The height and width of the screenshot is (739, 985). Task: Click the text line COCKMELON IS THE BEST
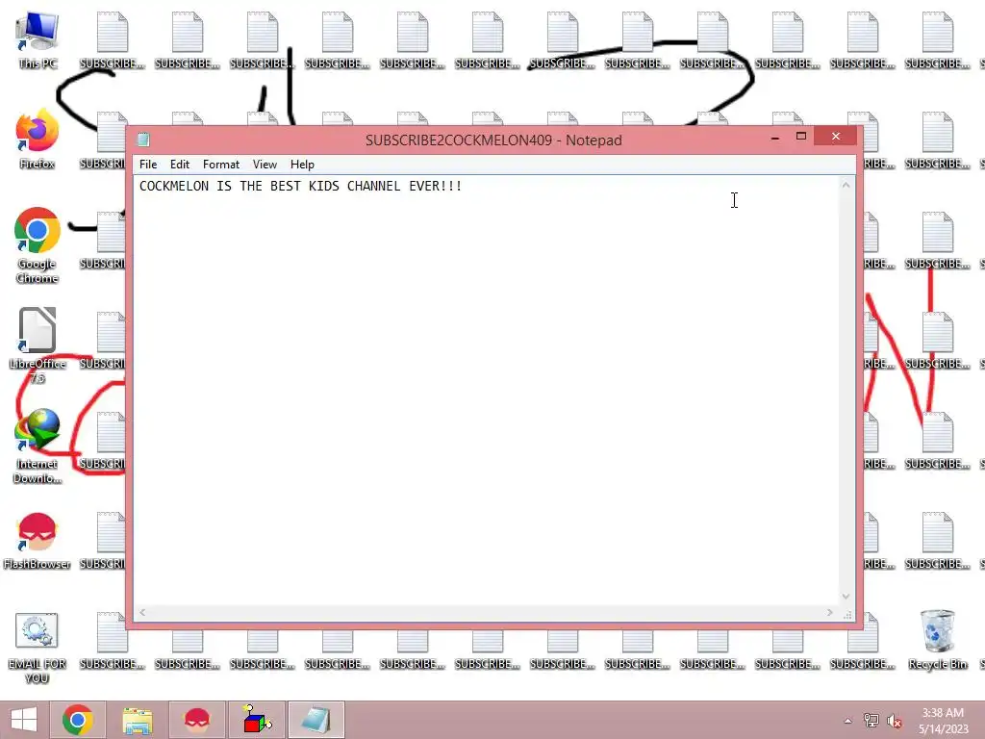pyautogui.click(x=300, y=186)
